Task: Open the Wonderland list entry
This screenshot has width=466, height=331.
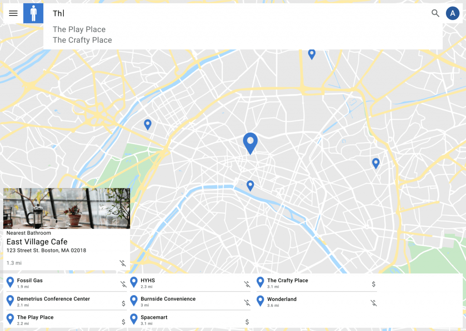Action: [282, 299]
